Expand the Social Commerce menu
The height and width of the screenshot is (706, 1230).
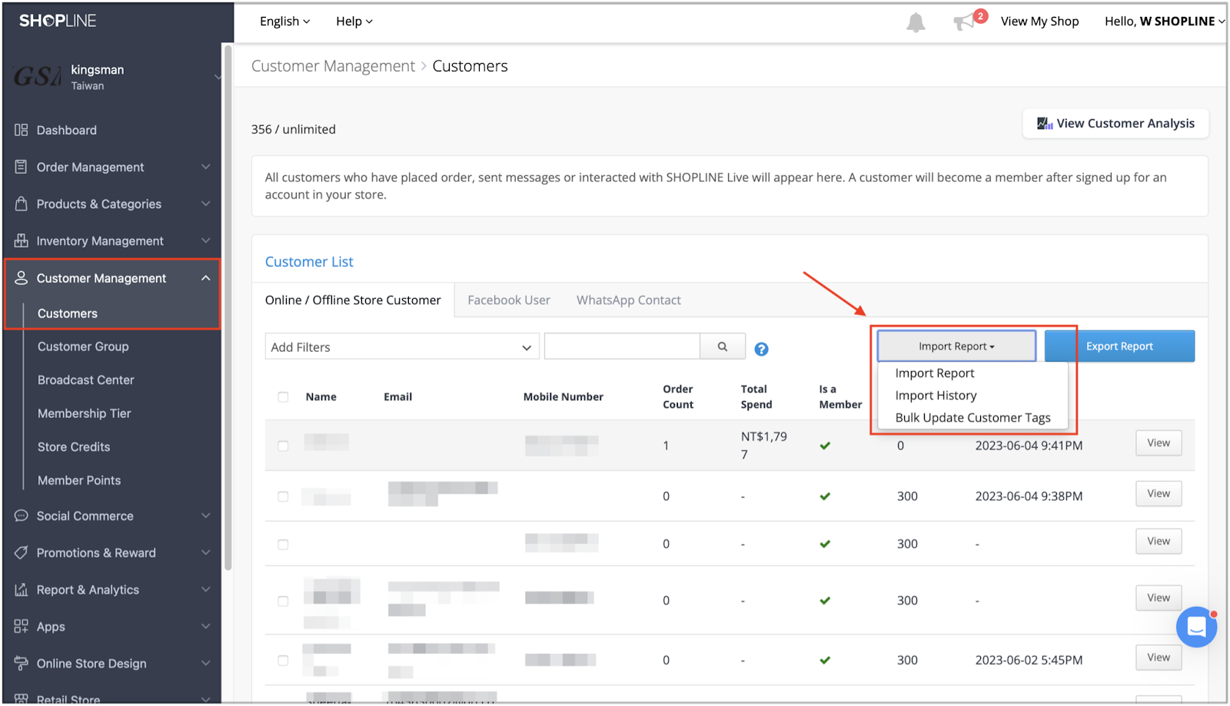(205, 515)
